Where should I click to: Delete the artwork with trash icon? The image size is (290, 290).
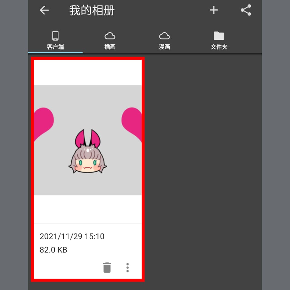(x=107, y=267)
